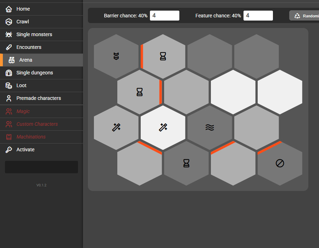Click the Encounters sword icon
The width and height of the screenshot is (319, 248).
[9, 47]
